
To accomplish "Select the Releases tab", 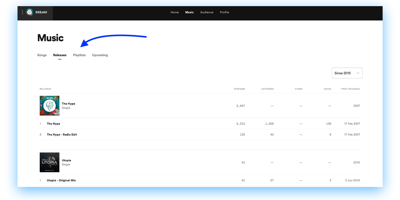I will [x=60, y=55].
